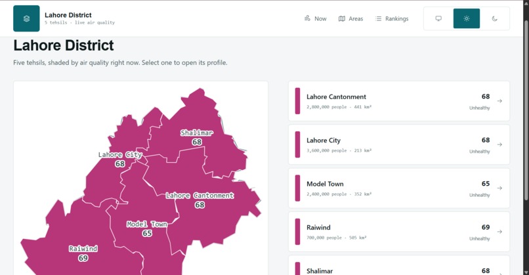Click the map icon beside Areas
The width and height of the screenshot is (529, 275).
(x=342, y=18)
